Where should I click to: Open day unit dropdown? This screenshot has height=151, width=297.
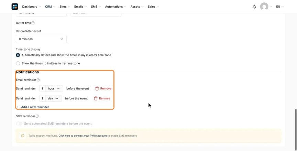pyautogui.click(x=53, y=98)
